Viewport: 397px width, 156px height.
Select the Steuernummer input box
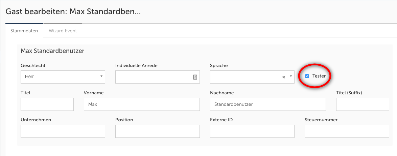pos(347,131)
